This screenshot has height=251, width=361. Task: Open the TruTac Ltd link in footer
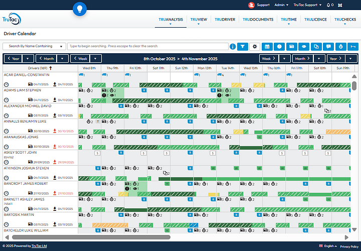point(39,246)
